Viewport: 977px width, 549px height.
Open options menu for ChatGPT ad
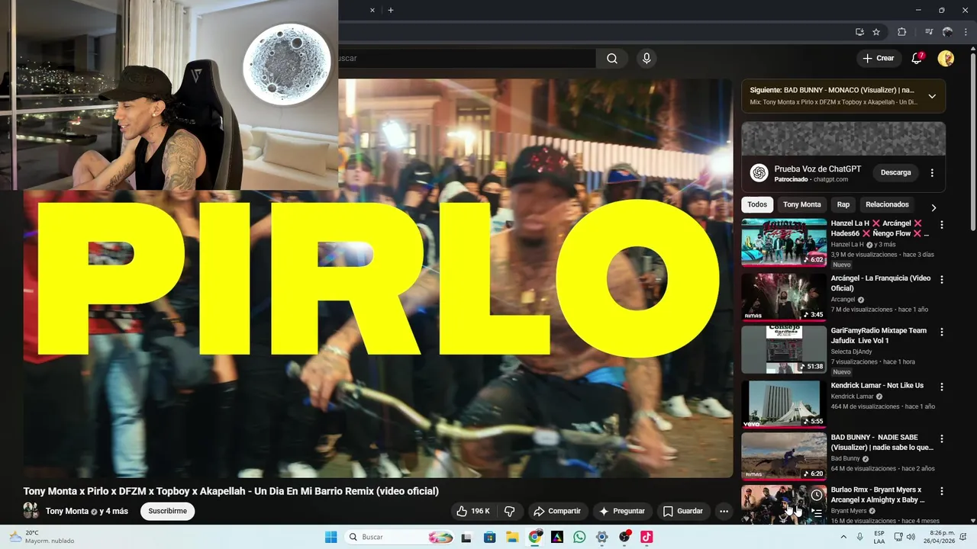pos(932,173)
